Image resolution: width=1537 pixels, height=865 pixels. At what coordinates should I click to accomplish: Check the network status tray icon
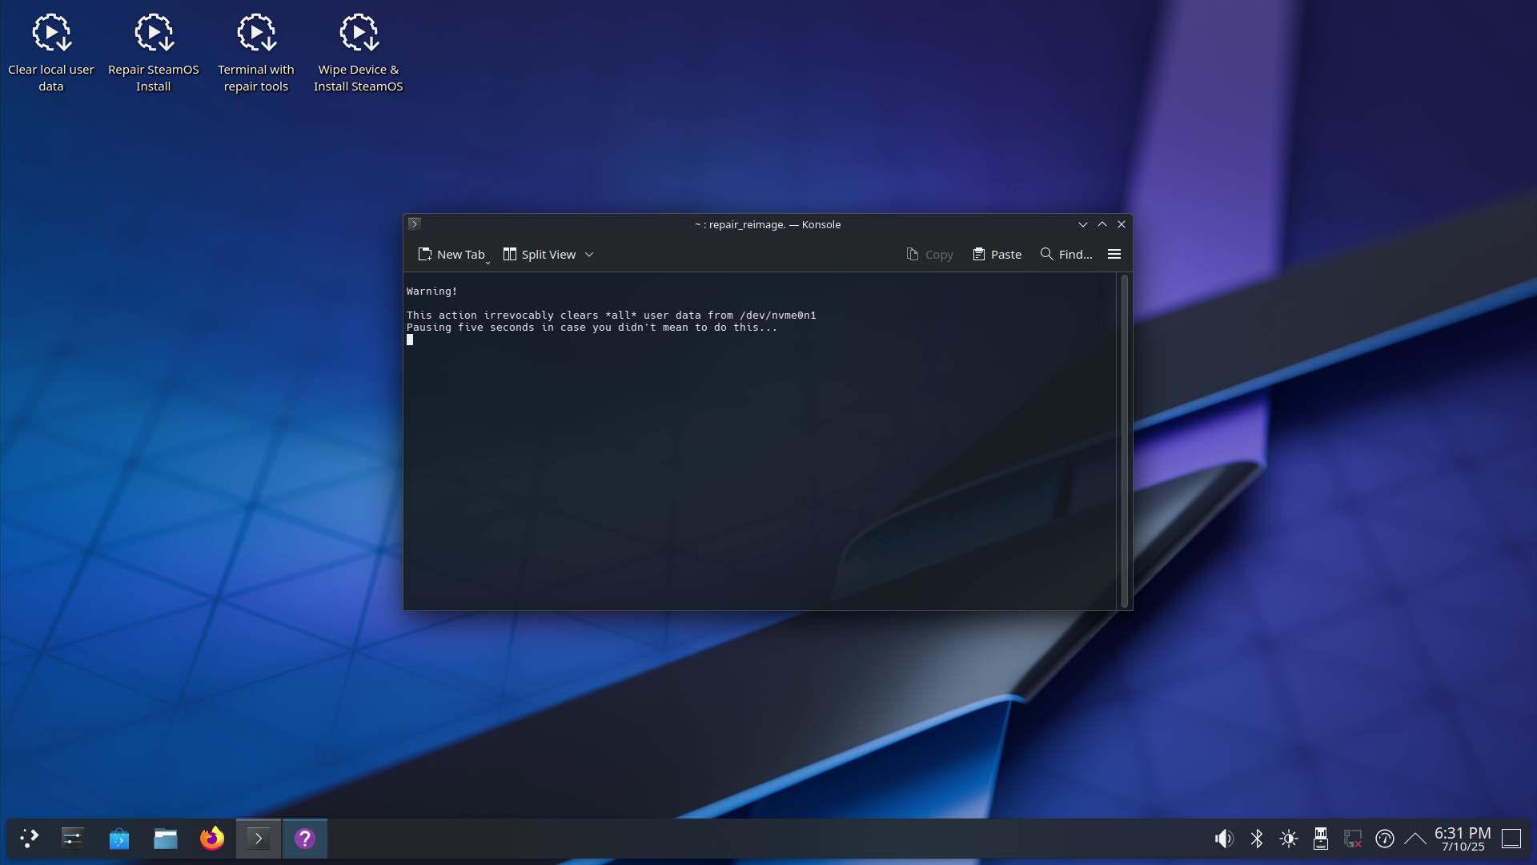(1353, 839)
